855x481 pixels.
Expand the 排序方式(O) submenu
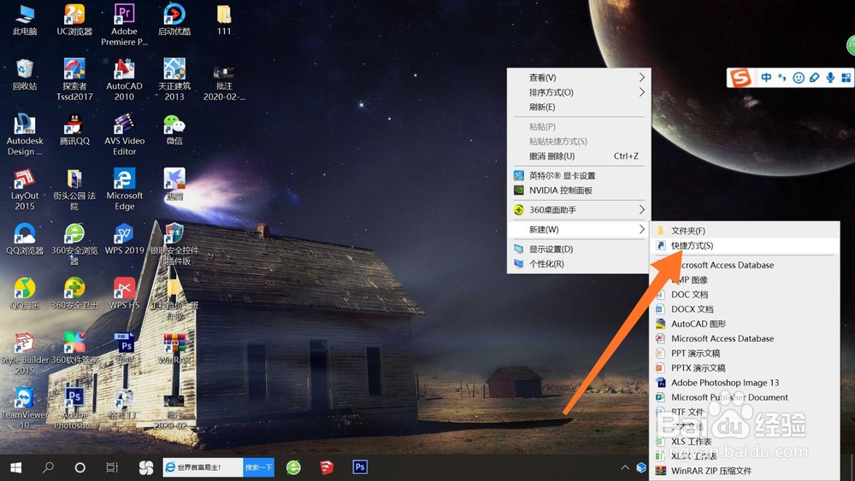579,92
